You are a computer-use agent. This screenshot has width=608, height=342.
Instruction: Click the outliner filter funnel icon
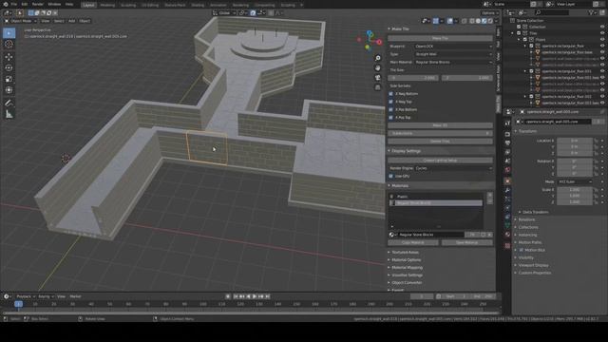pyautogui.click(x=592, y=12)
